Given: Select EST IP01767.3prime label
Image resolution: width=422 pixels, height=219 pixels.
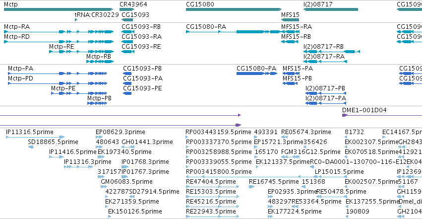Looking at the screenshot, I should (145, 172).
